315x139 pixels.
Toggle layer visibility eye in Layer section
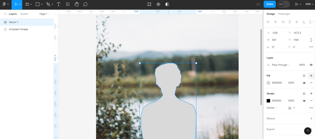[311, 65]
